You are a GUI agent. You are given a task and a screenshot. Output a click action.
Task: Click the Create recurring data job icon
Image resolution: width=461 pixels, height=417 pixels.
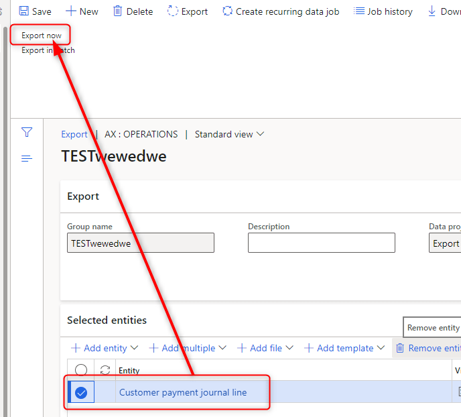[x=228, y=11]
